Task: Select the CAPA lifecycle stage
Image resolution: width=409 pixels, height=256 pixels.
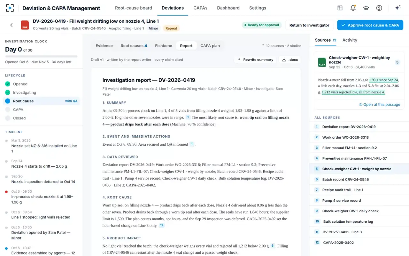Action: (41, 109)
